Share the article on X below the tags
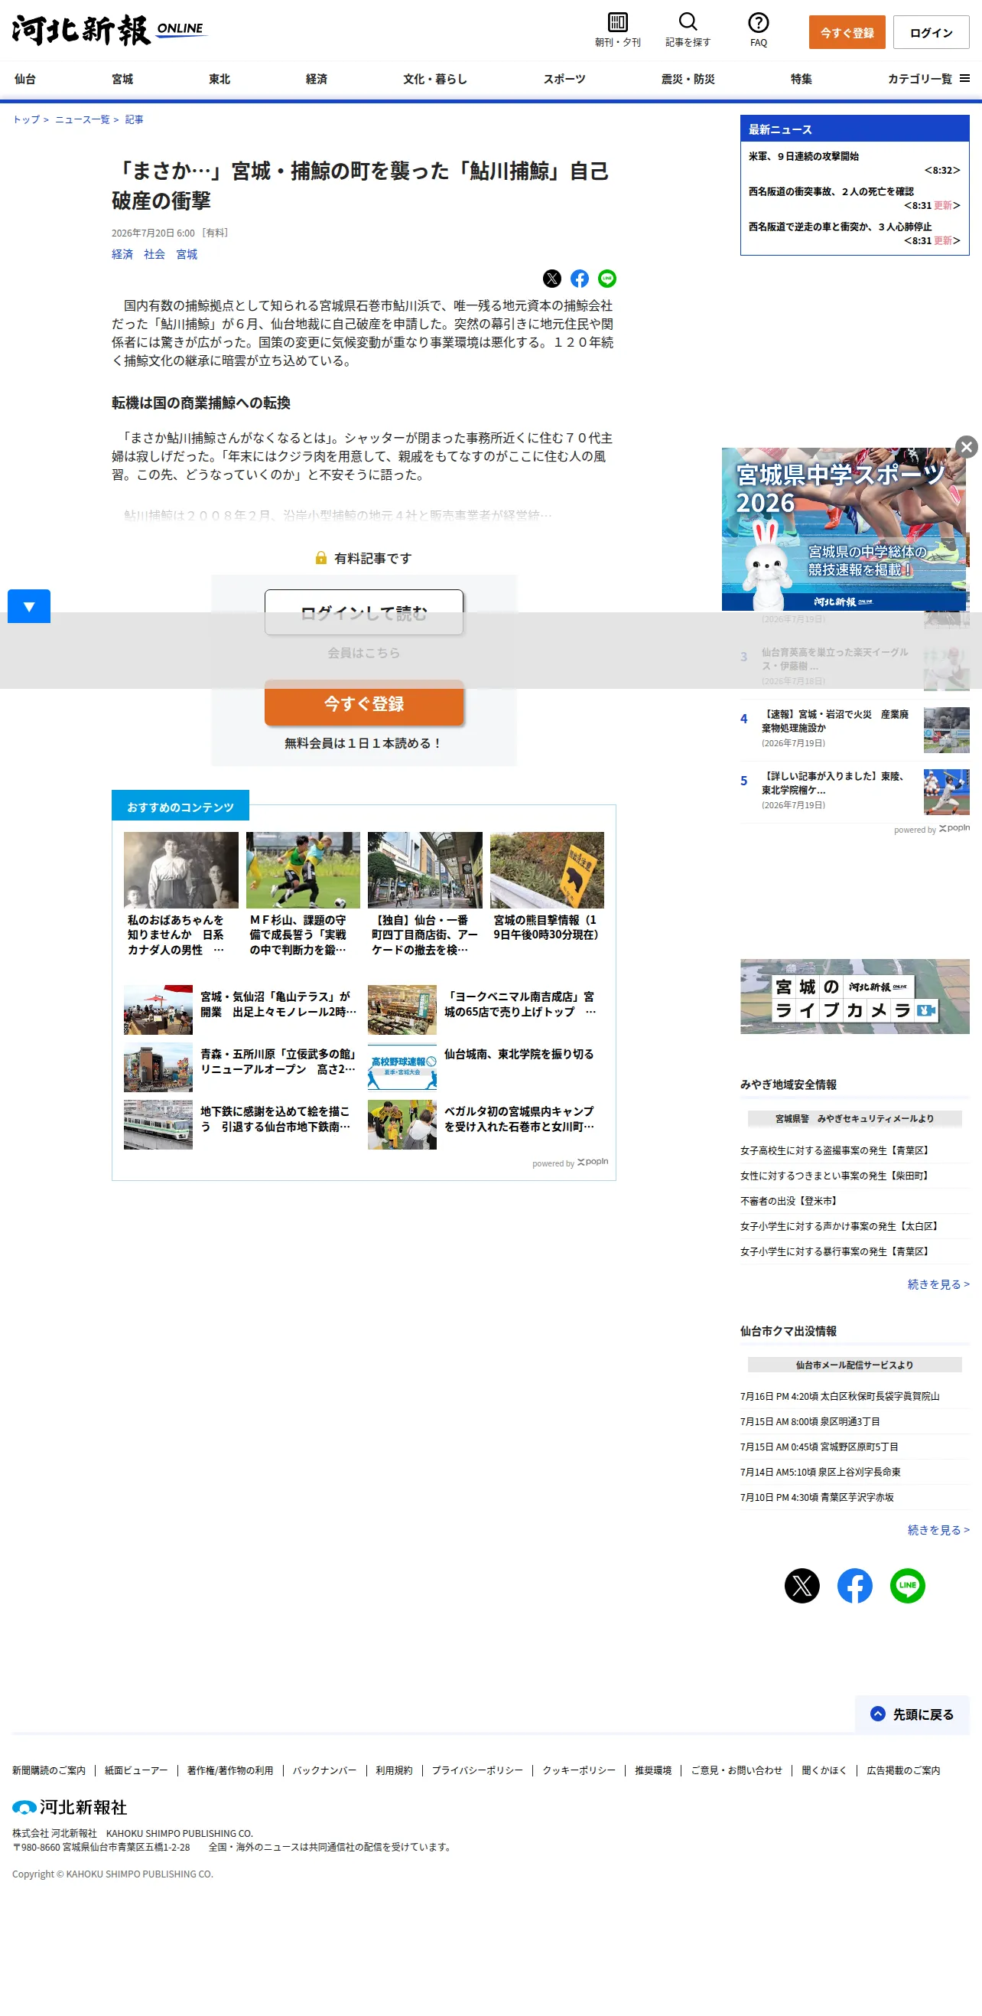 (x=552, y=279)
